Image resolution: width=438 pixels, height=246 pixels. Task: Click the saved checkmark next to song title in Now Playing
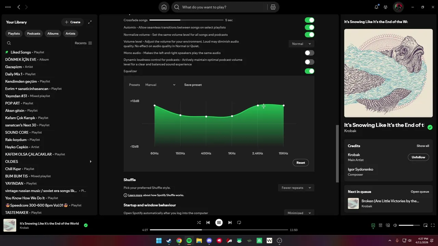[430, 127]
